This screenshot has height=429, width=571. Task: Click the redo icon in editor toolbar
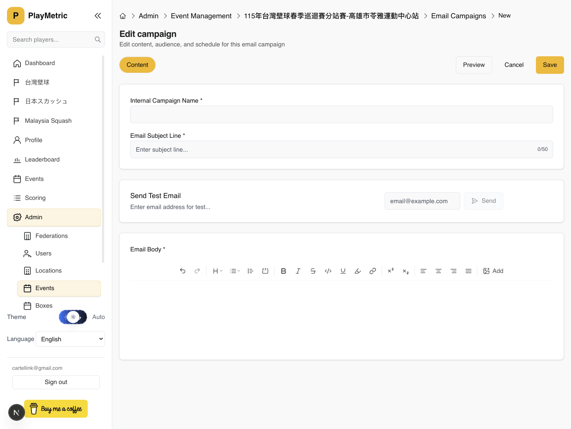197,271
